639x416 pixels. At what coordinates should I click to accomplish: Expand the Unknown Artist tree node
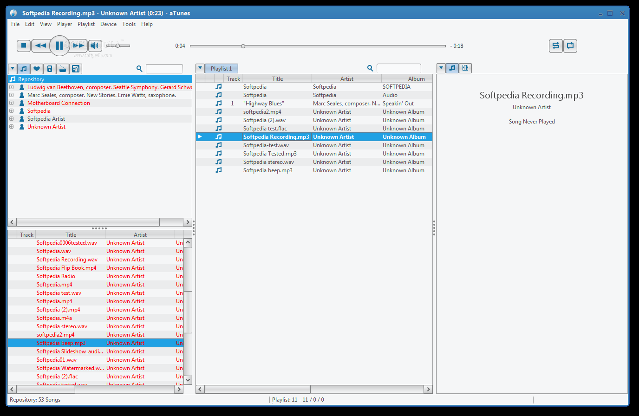click(x=12, y=127)
